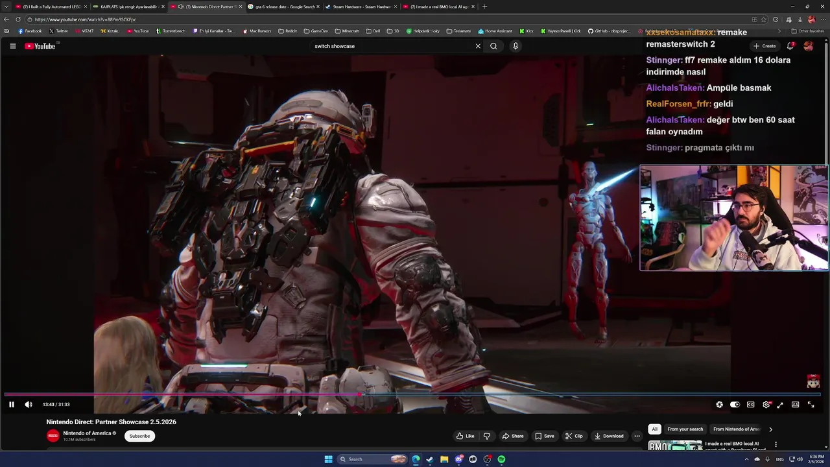Click the Windows taskbar Search box
The height and width of the screenshot is (467, 830).
tap(372, 459)
